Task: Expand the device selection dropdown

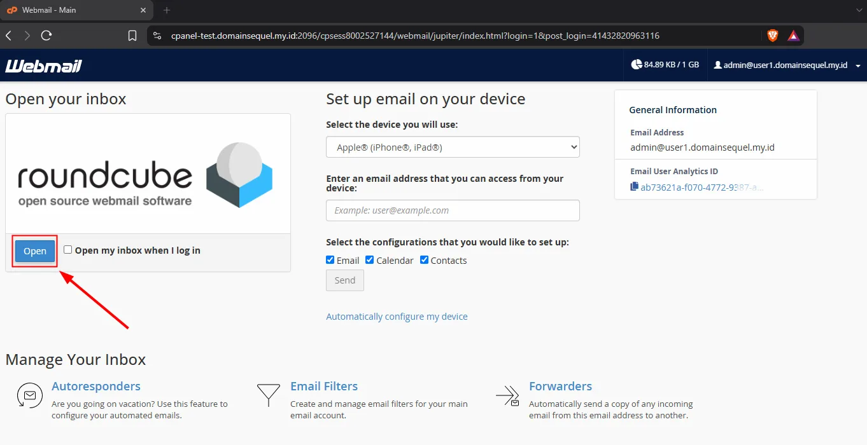Action: point(453,147)
